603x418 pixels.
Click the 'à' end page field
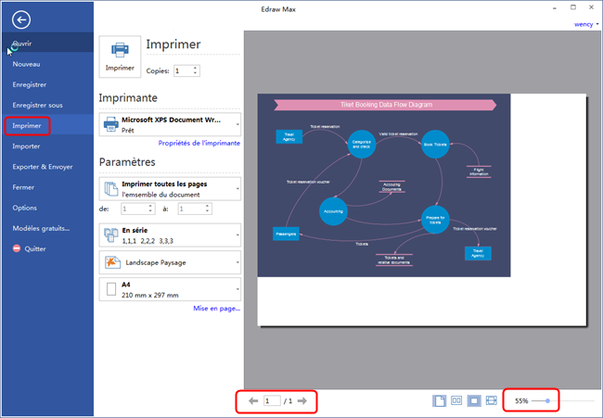[191, 209]
